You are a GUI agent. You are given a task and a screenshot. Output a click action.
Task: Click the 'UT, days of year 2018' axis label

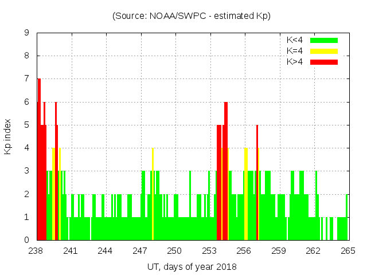pyautogui.click(x=192, y=267)
